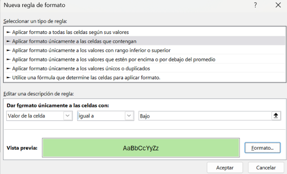Click the range selector arrow icon beside Bajo
The image size is (287, 174).
point(276,116)
